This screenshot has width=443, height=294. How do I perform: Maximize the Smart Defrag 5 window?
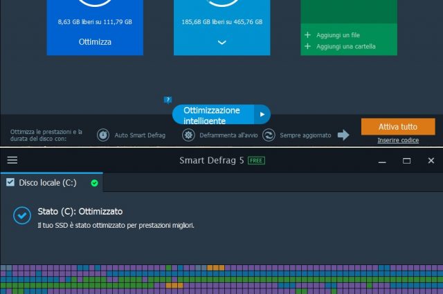click(406, 161)
